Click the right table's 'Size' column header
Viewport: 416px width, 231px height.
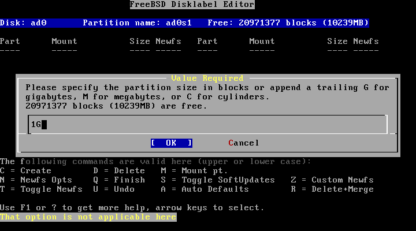click(x=337, y=42)
